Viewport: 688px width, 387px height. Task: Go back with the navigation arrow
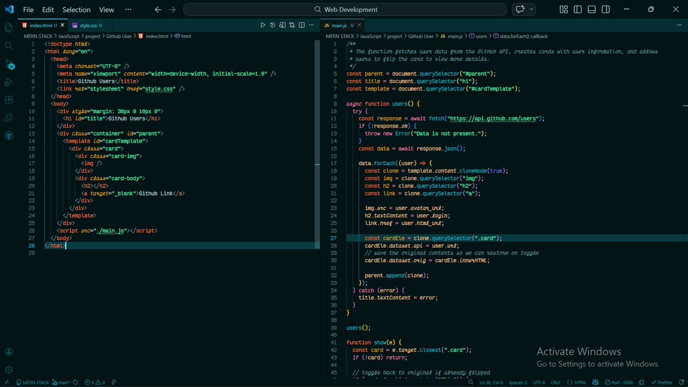158,9
